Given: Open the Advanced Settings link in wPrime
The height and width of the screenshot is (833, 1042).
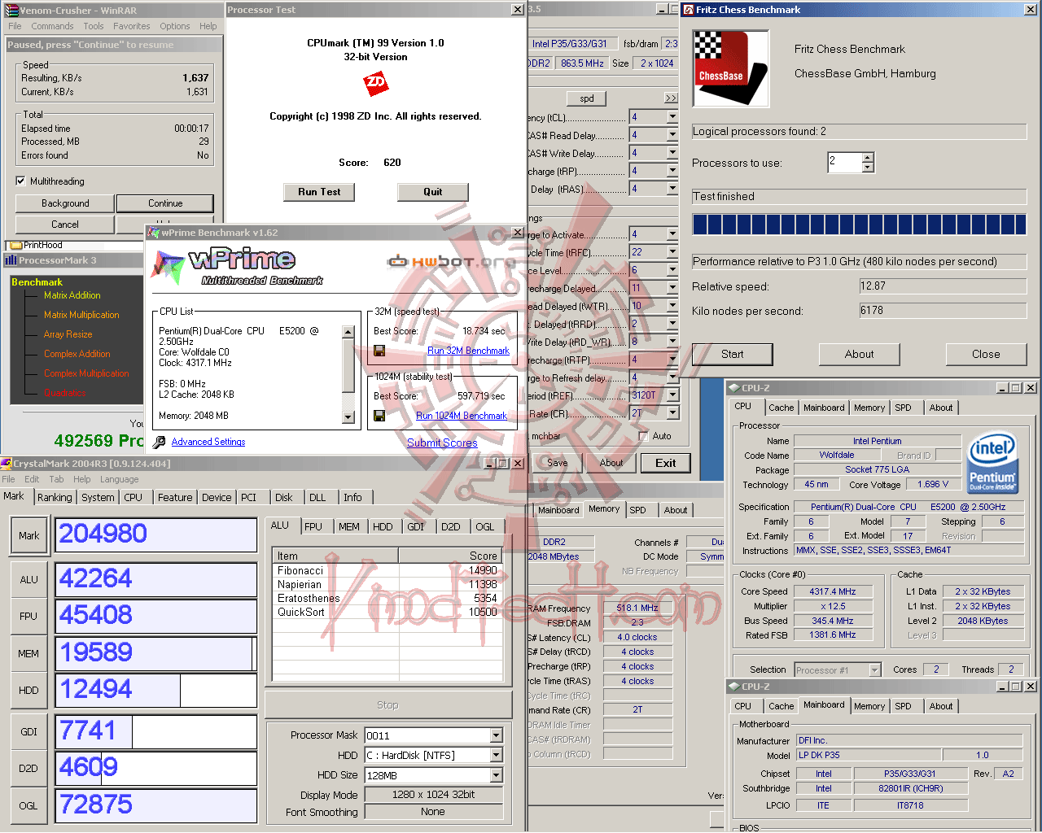Looking at the screenshot, I should (208, 442).
